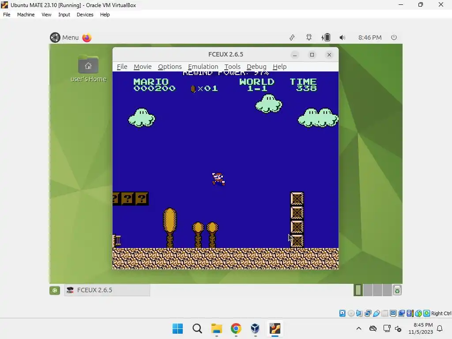Open VirtualBox Input menu
This screenshot has width=452, height=339.
(x=64, y=15)
